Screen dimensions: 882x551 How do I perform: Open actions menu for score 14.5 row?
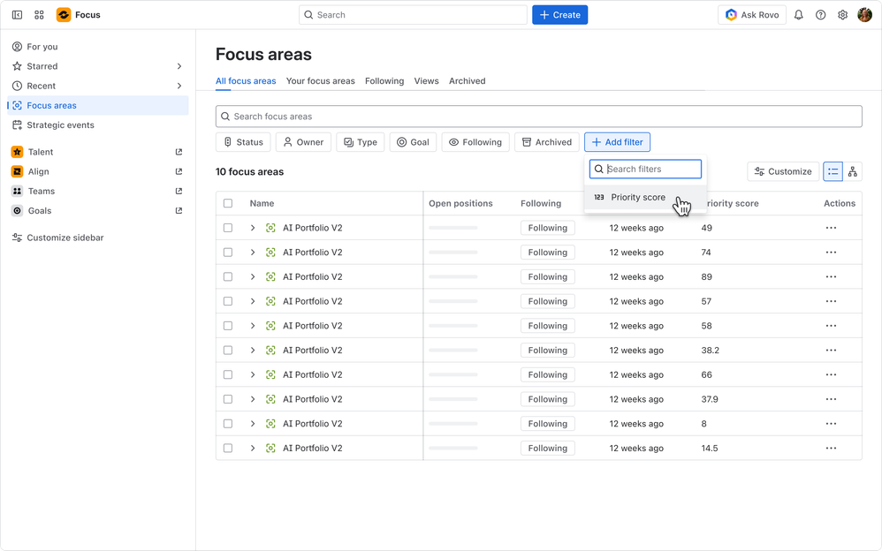831,448
